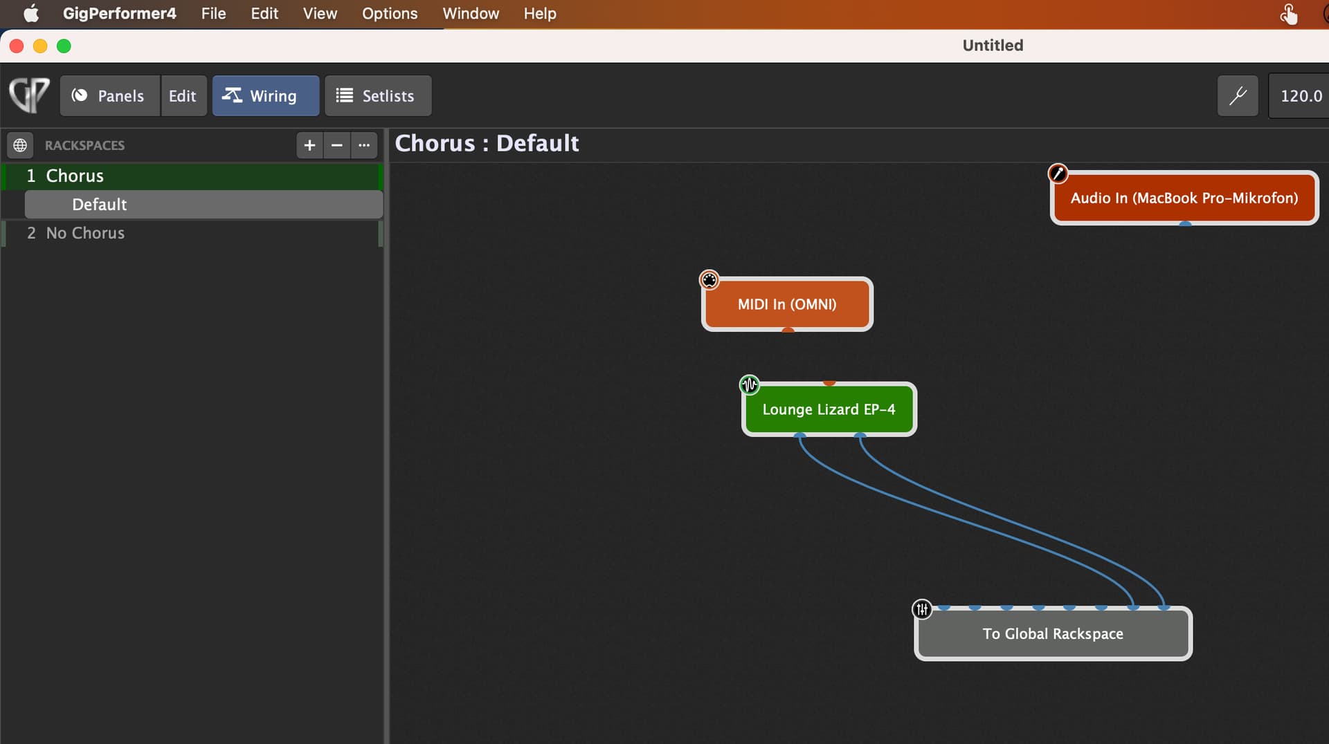Select the Default variation
This screenshot has width=1329, height=744.
point(204,205)
